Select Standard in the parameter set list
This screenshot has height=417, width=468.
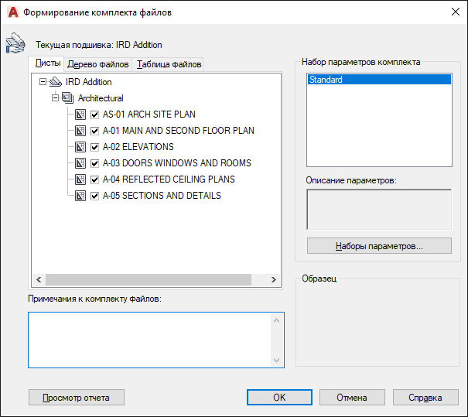point(378,80)
